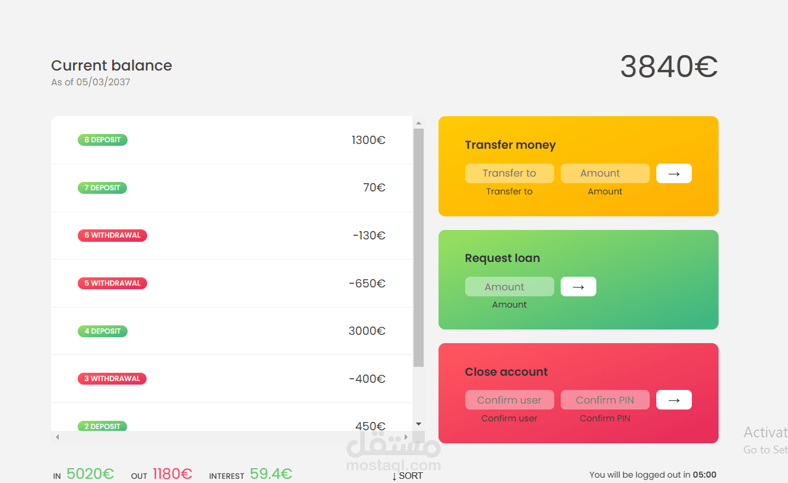Click the Transfer money heading
This screenshot has height=483, width=788.
(510, 145)
